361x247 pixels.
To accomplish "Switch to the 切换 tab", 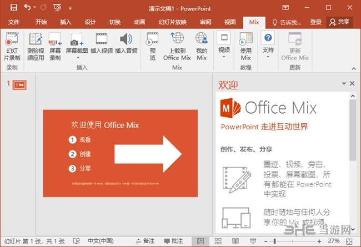I will 115,22.
